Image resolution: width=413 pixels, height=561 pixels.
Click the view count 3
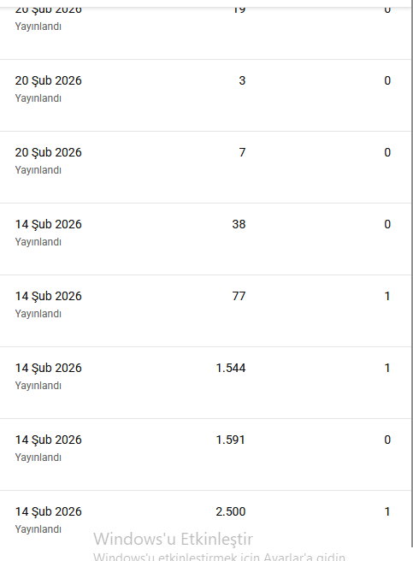click(242, 80)
